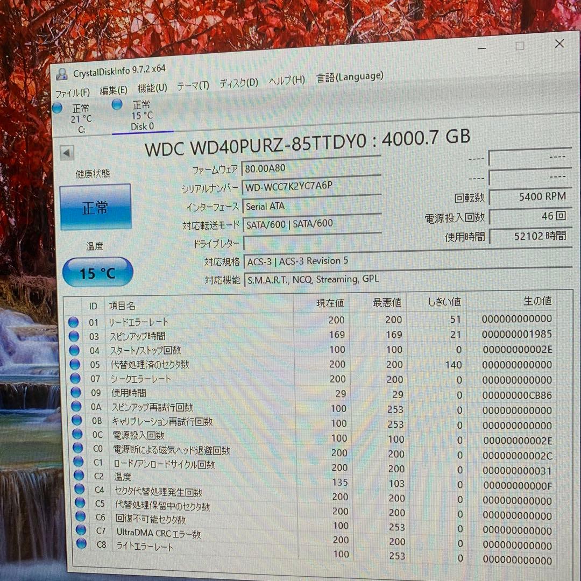This screenshot has width=581, height=581.
Task: Click status orb of row C2 温度
Action: tap(79, 476)
